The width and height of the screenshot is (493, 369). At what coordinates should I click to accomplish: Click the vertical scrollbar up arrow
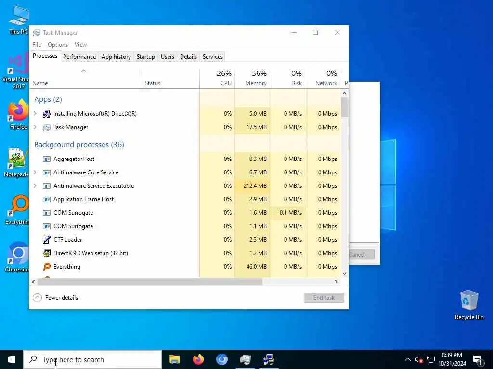345,94
